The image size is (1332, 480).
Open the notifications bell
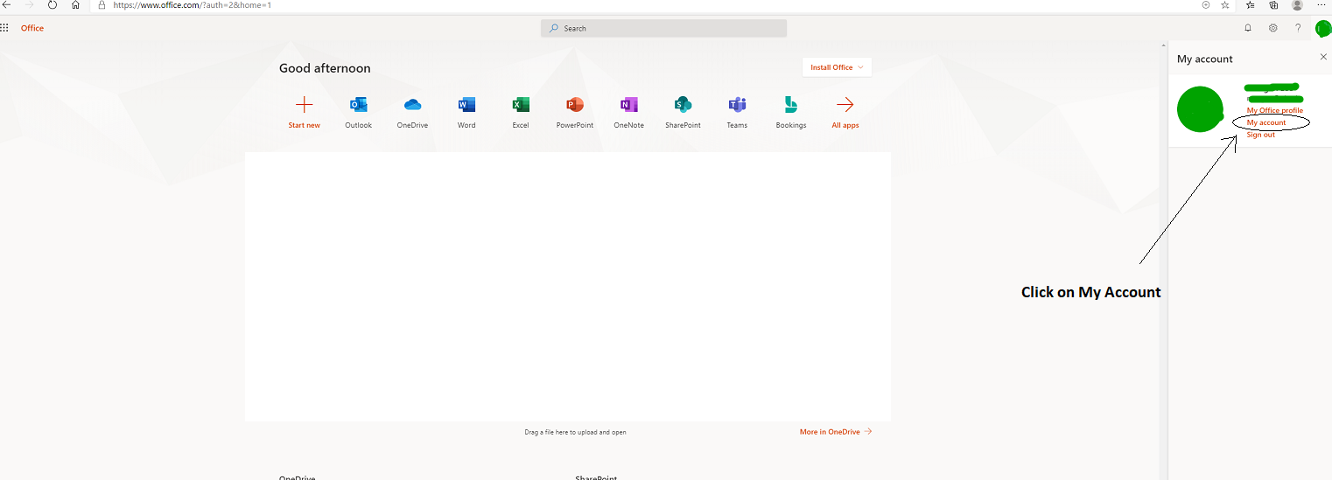pos(1248,28)
